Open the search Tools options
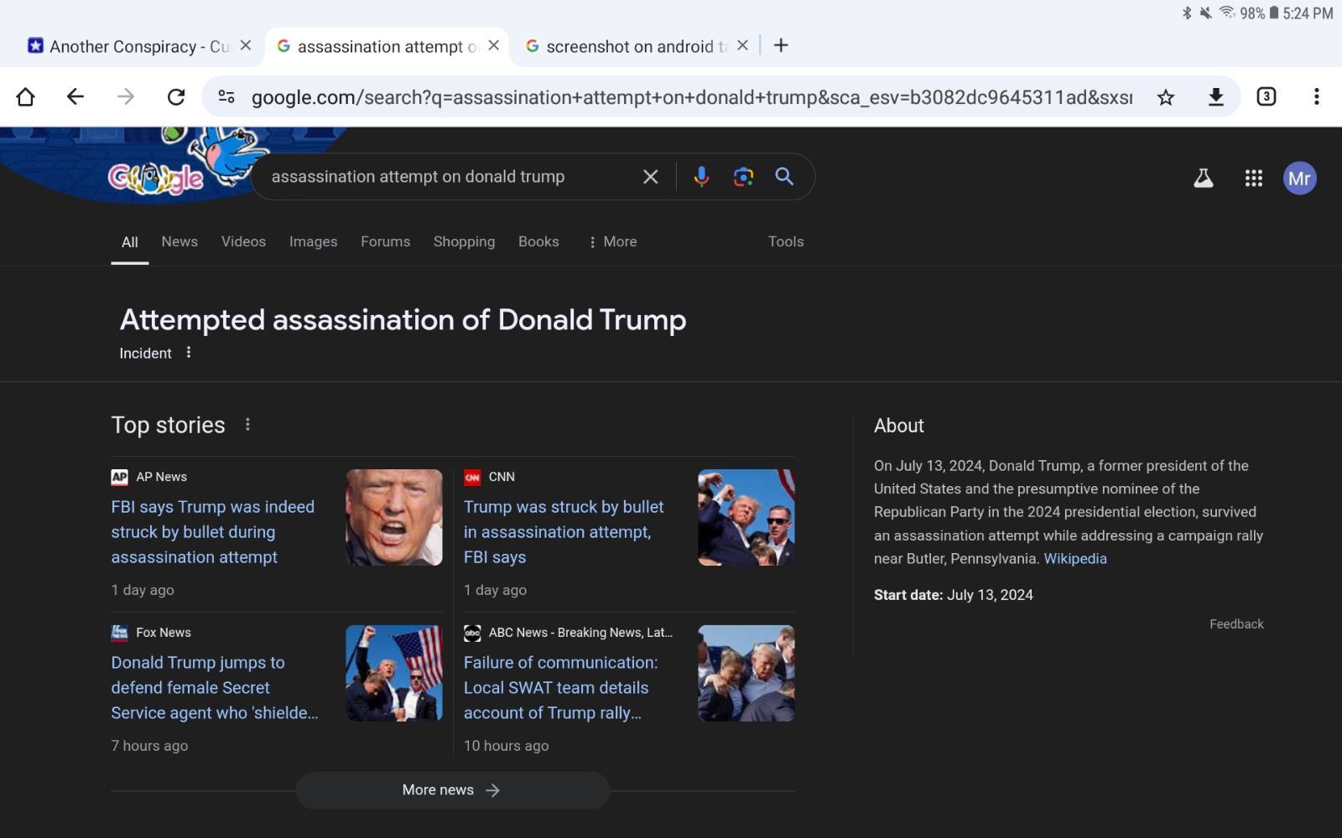This screenshot has height=838, width=1342. pos(786,241)
